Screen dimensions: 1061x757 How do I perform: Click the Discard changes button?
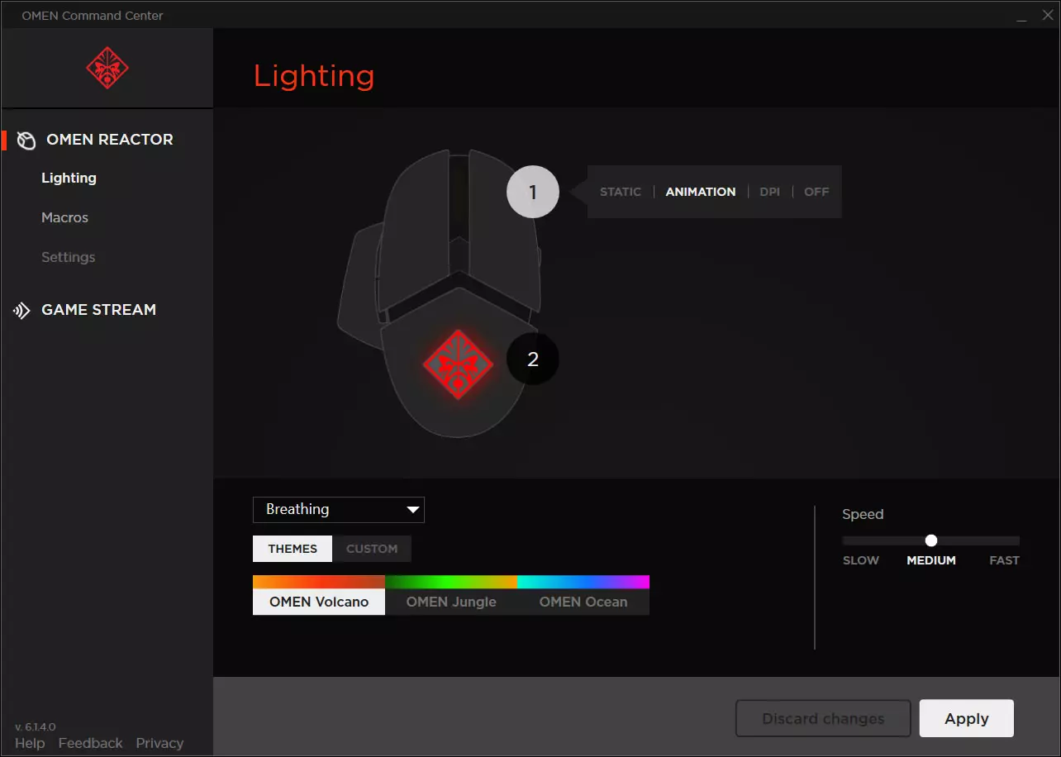click(x=823, y=719)
